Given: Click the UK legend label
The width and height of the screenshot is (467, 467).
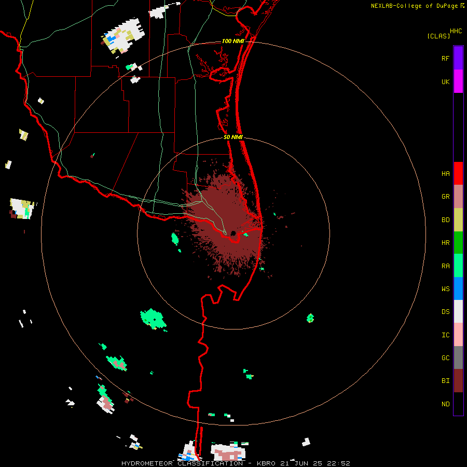Looking at the screenshot, I should tap(445, 81).
